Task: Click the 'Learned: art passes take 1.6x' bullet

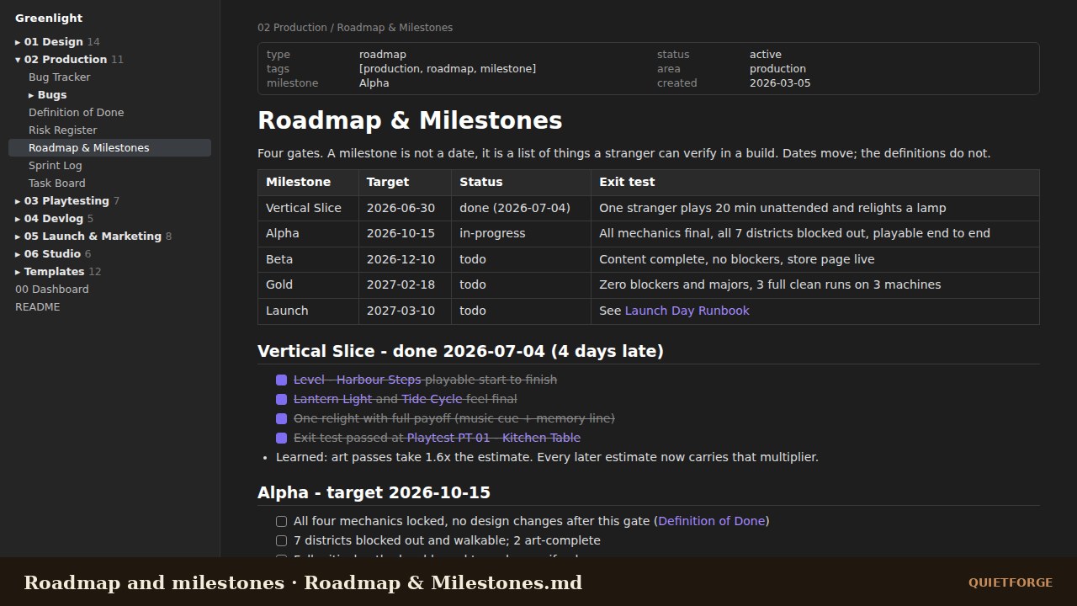Action: coord(547,457)
